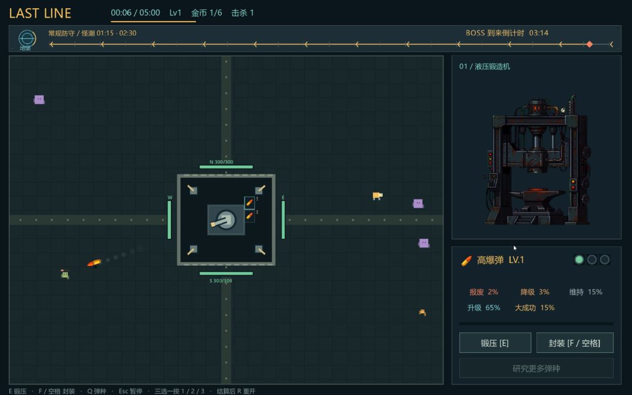Target the purple enemy right of the yellow enemy
Viewport: 632px width, 395px height.
418,204
